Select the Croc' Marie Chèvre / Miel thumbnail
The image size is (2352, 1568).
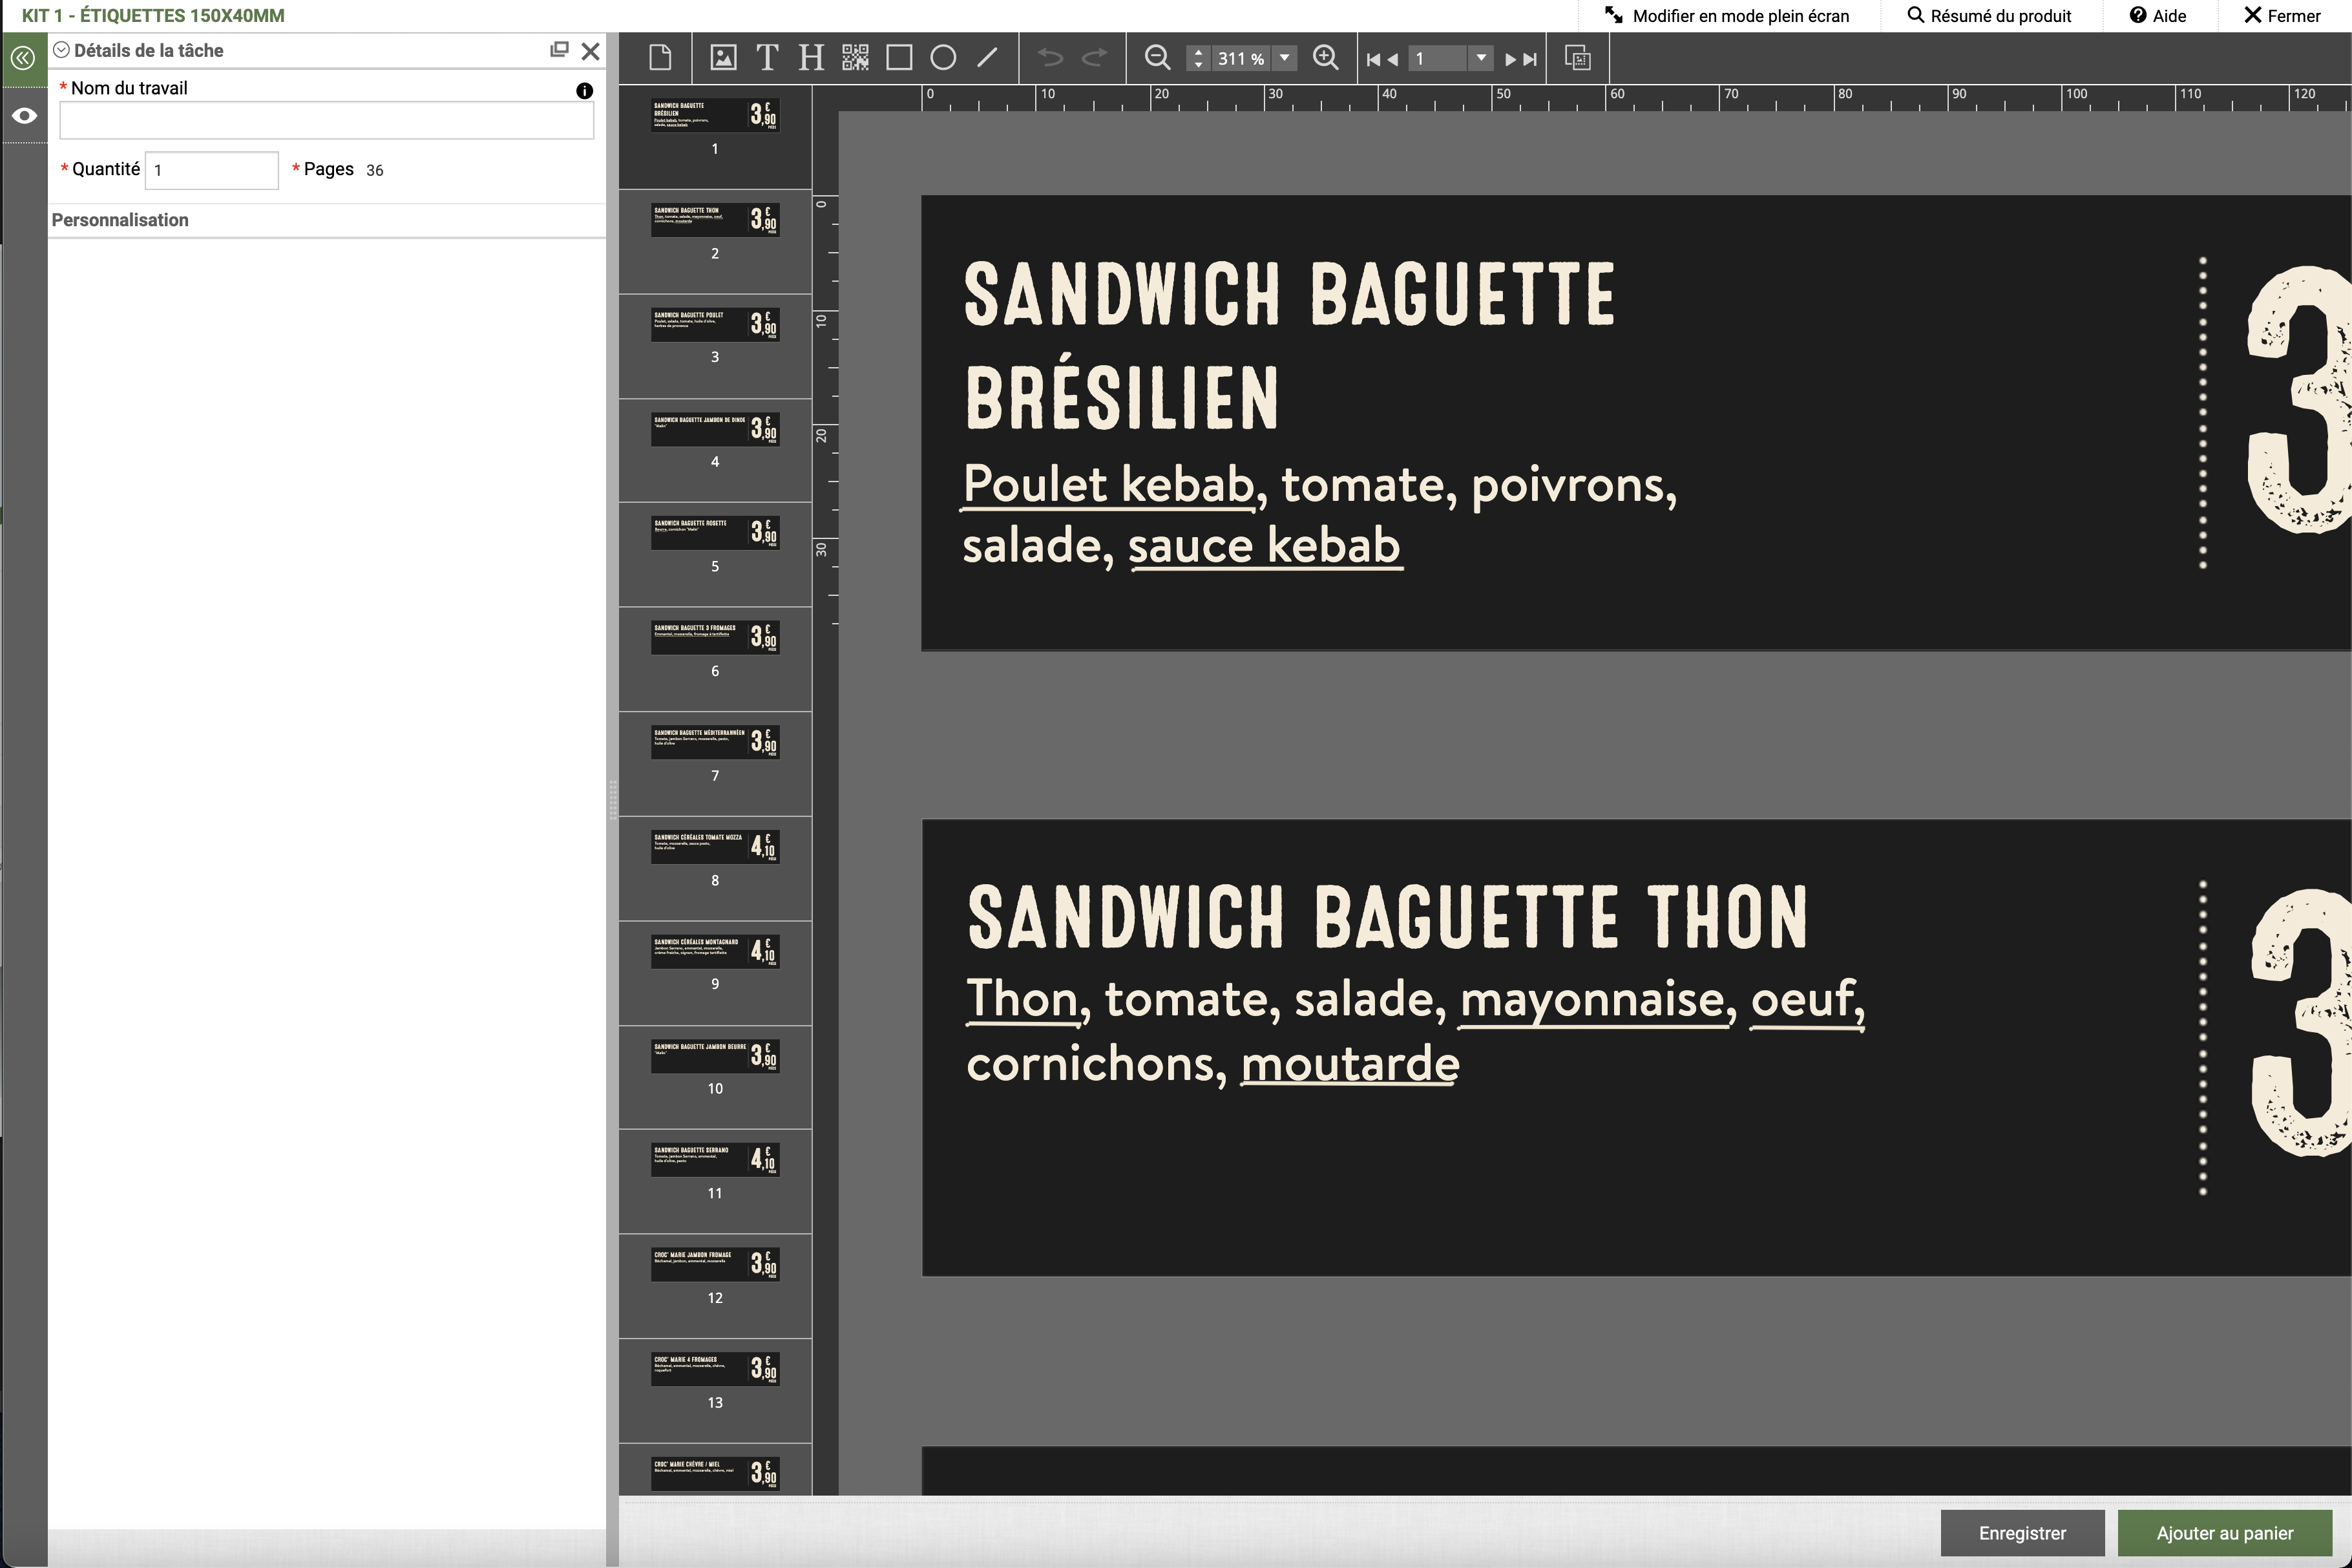point(715,1474)
